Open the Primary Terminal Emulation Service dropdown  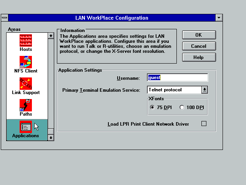pos(204,90)
